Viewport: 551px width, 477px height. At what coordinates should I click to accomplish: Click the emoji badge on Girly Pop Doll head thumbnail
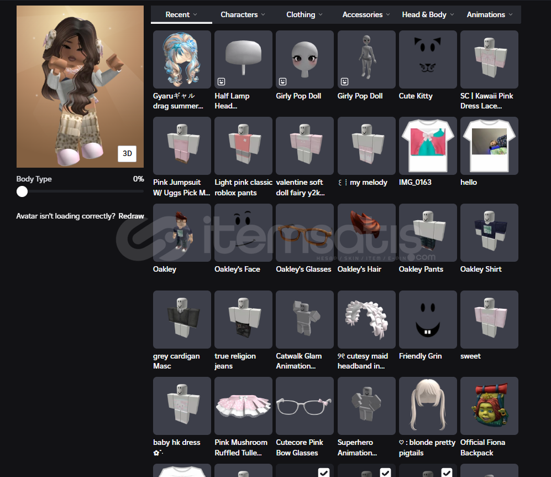[282, 81]
